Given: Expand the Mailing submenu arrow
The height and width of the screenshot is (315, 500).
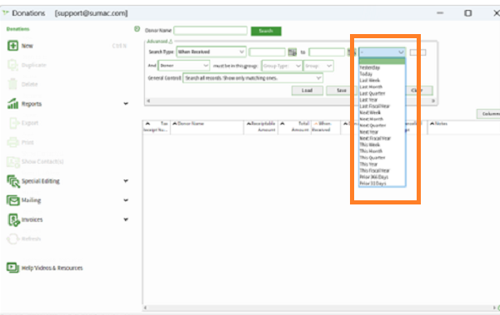Looking at the screenshot, I should click(126, 200).
